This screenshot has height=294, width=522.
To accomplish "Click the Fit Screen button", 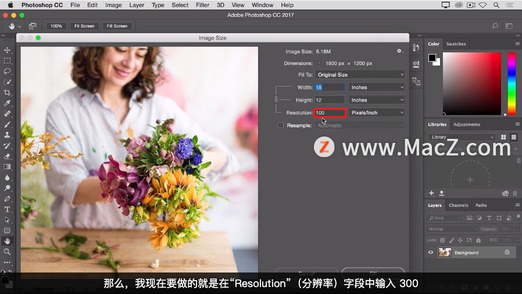I will click(84, 26).
